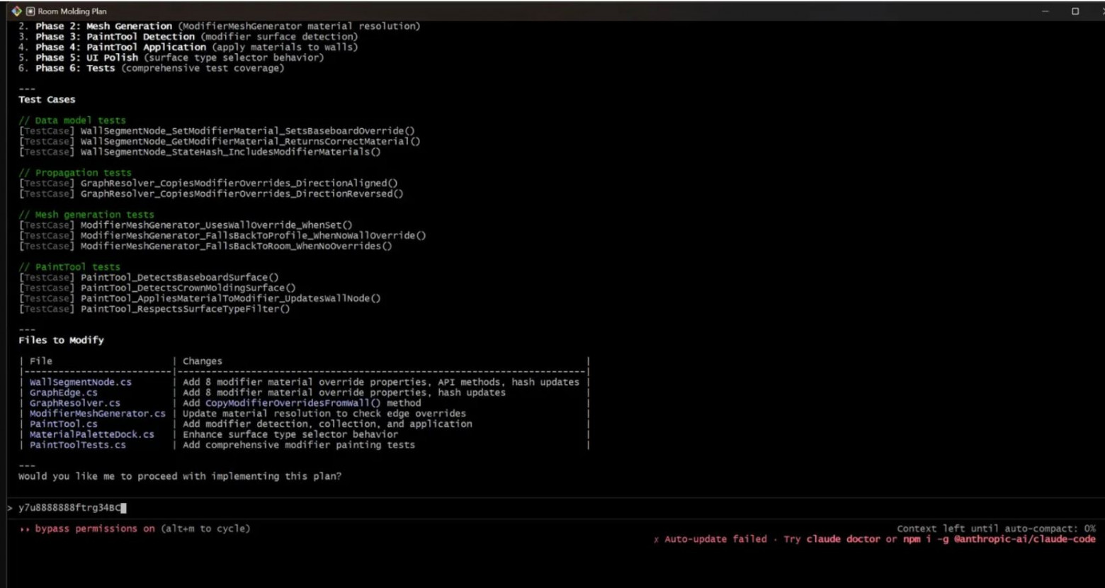Click ModifierMeshGenerator_UsesWallOverride_WhenSet() test name
Viewport: 1105px width, 588px height.
[217, 225]
